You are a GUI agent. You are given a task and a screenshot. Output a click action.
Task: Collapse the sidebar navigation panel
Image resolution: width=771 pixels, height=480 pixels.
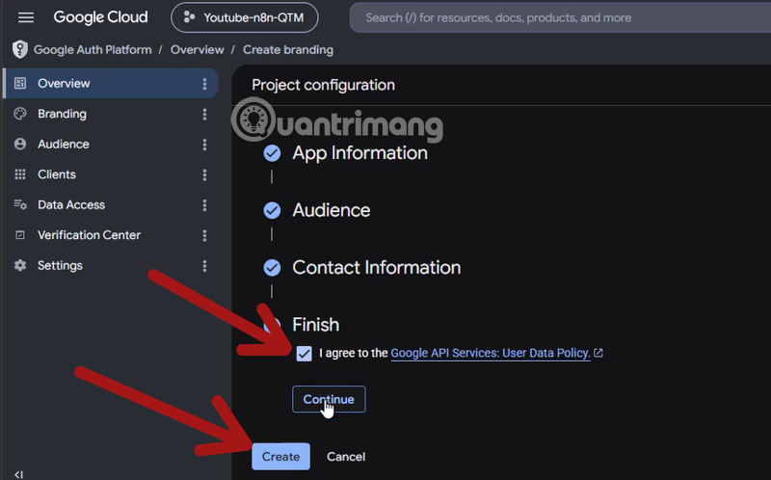(x=18, y=474)
